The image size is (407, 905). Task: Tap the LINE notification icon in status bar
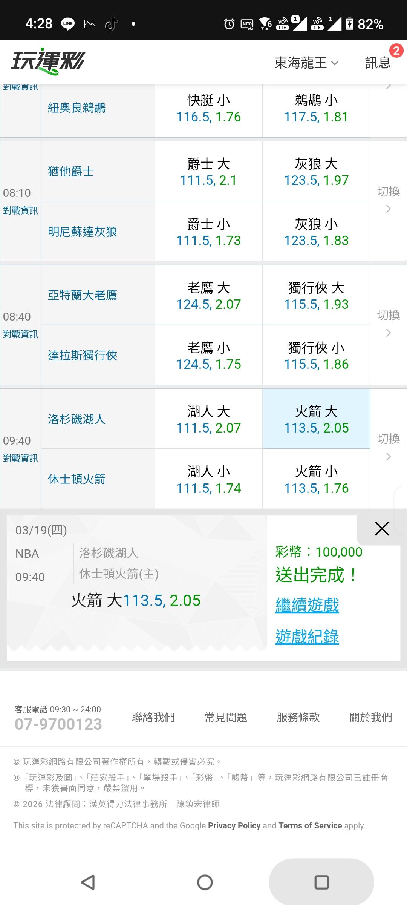pyautogui.click(x=68, y=24)
